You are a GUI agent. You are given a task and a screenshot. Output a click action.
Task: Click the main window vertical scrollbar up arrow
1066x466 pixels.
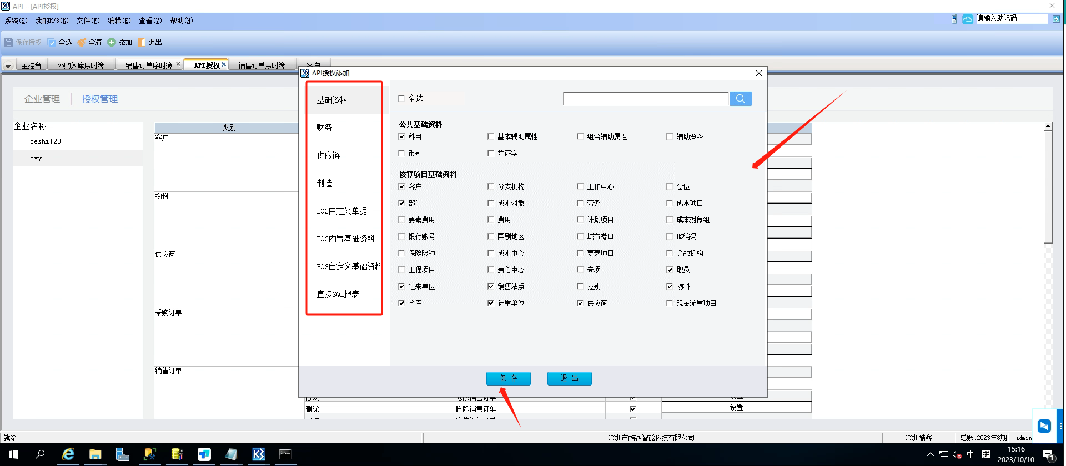[1048, 126]
